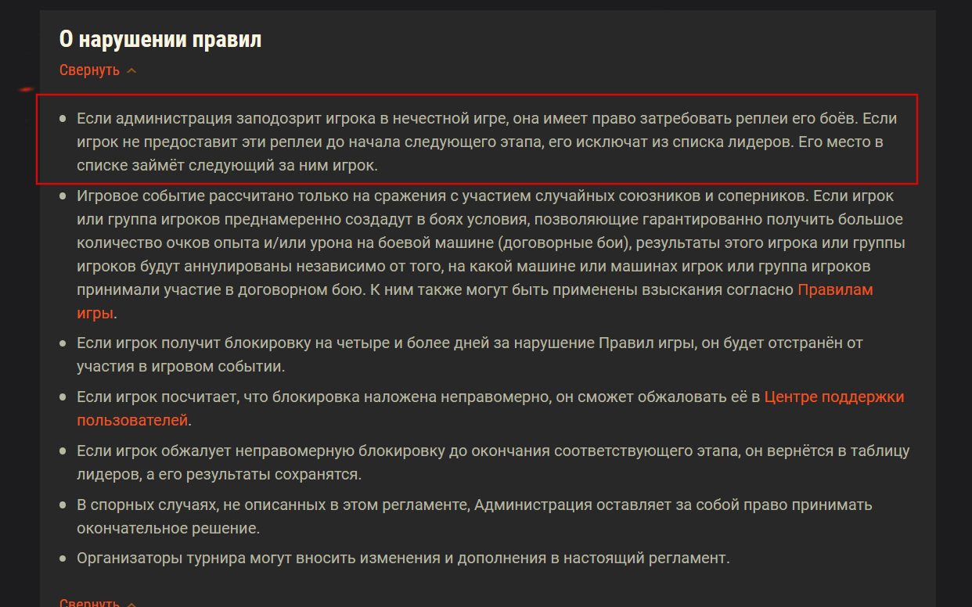Click the "О нарушении правил" heading
972x607 pixels.
point(160,39)
